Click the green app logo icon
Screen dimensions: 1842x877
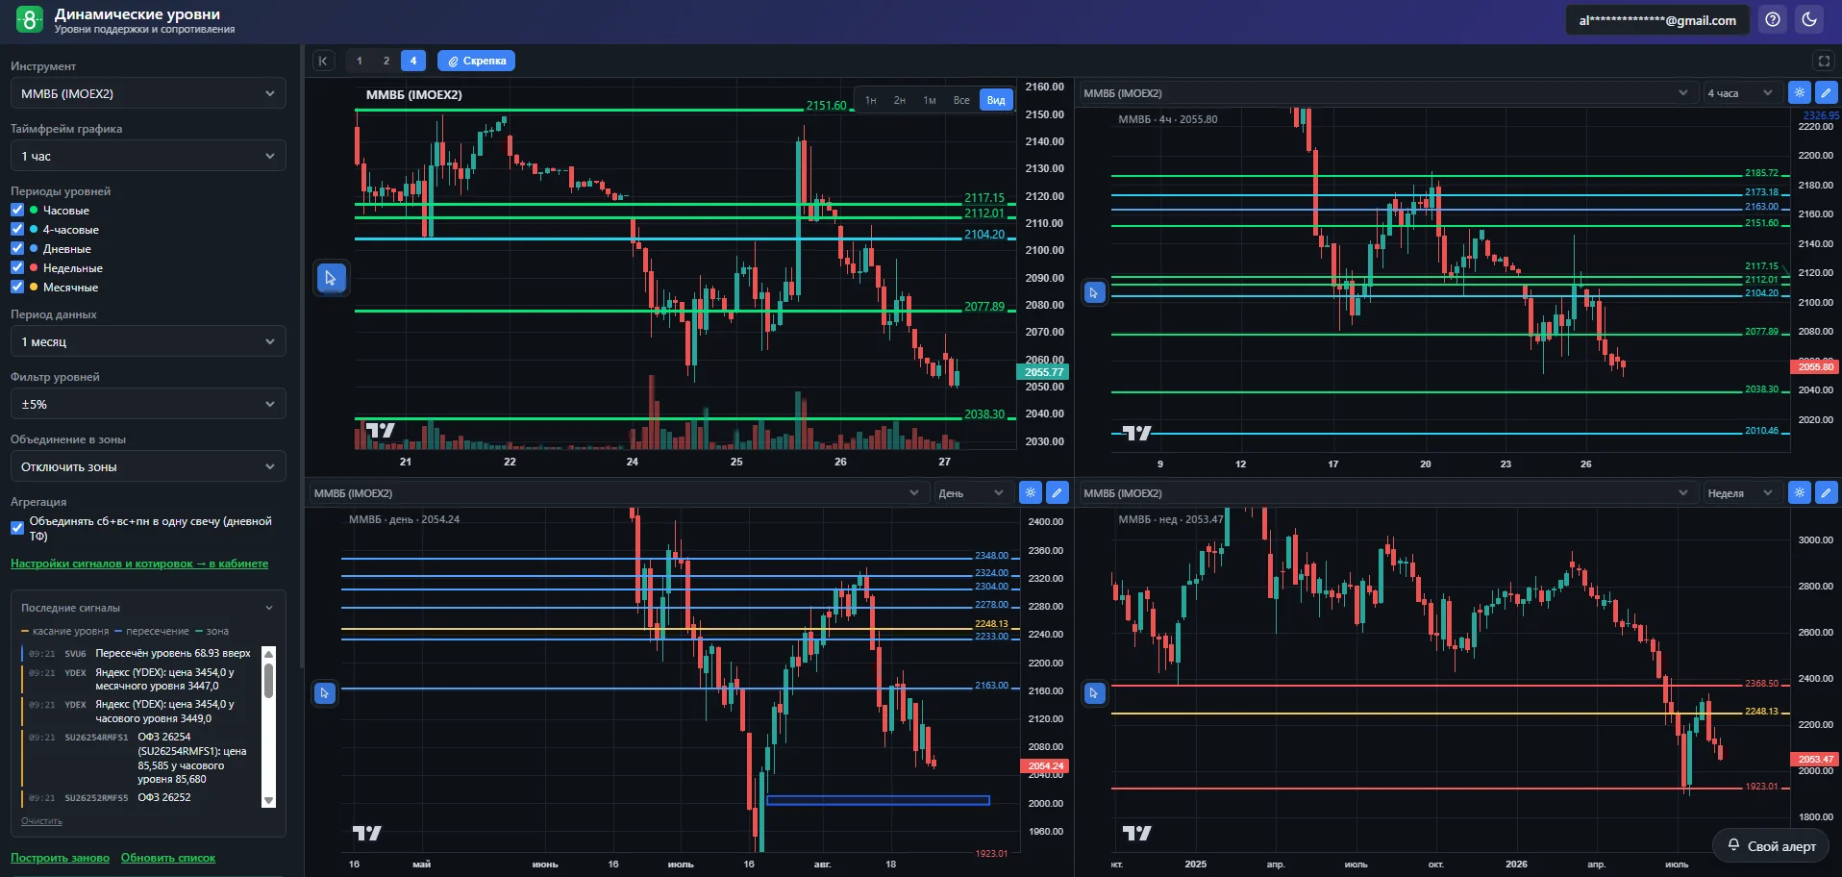click(30, 19)
